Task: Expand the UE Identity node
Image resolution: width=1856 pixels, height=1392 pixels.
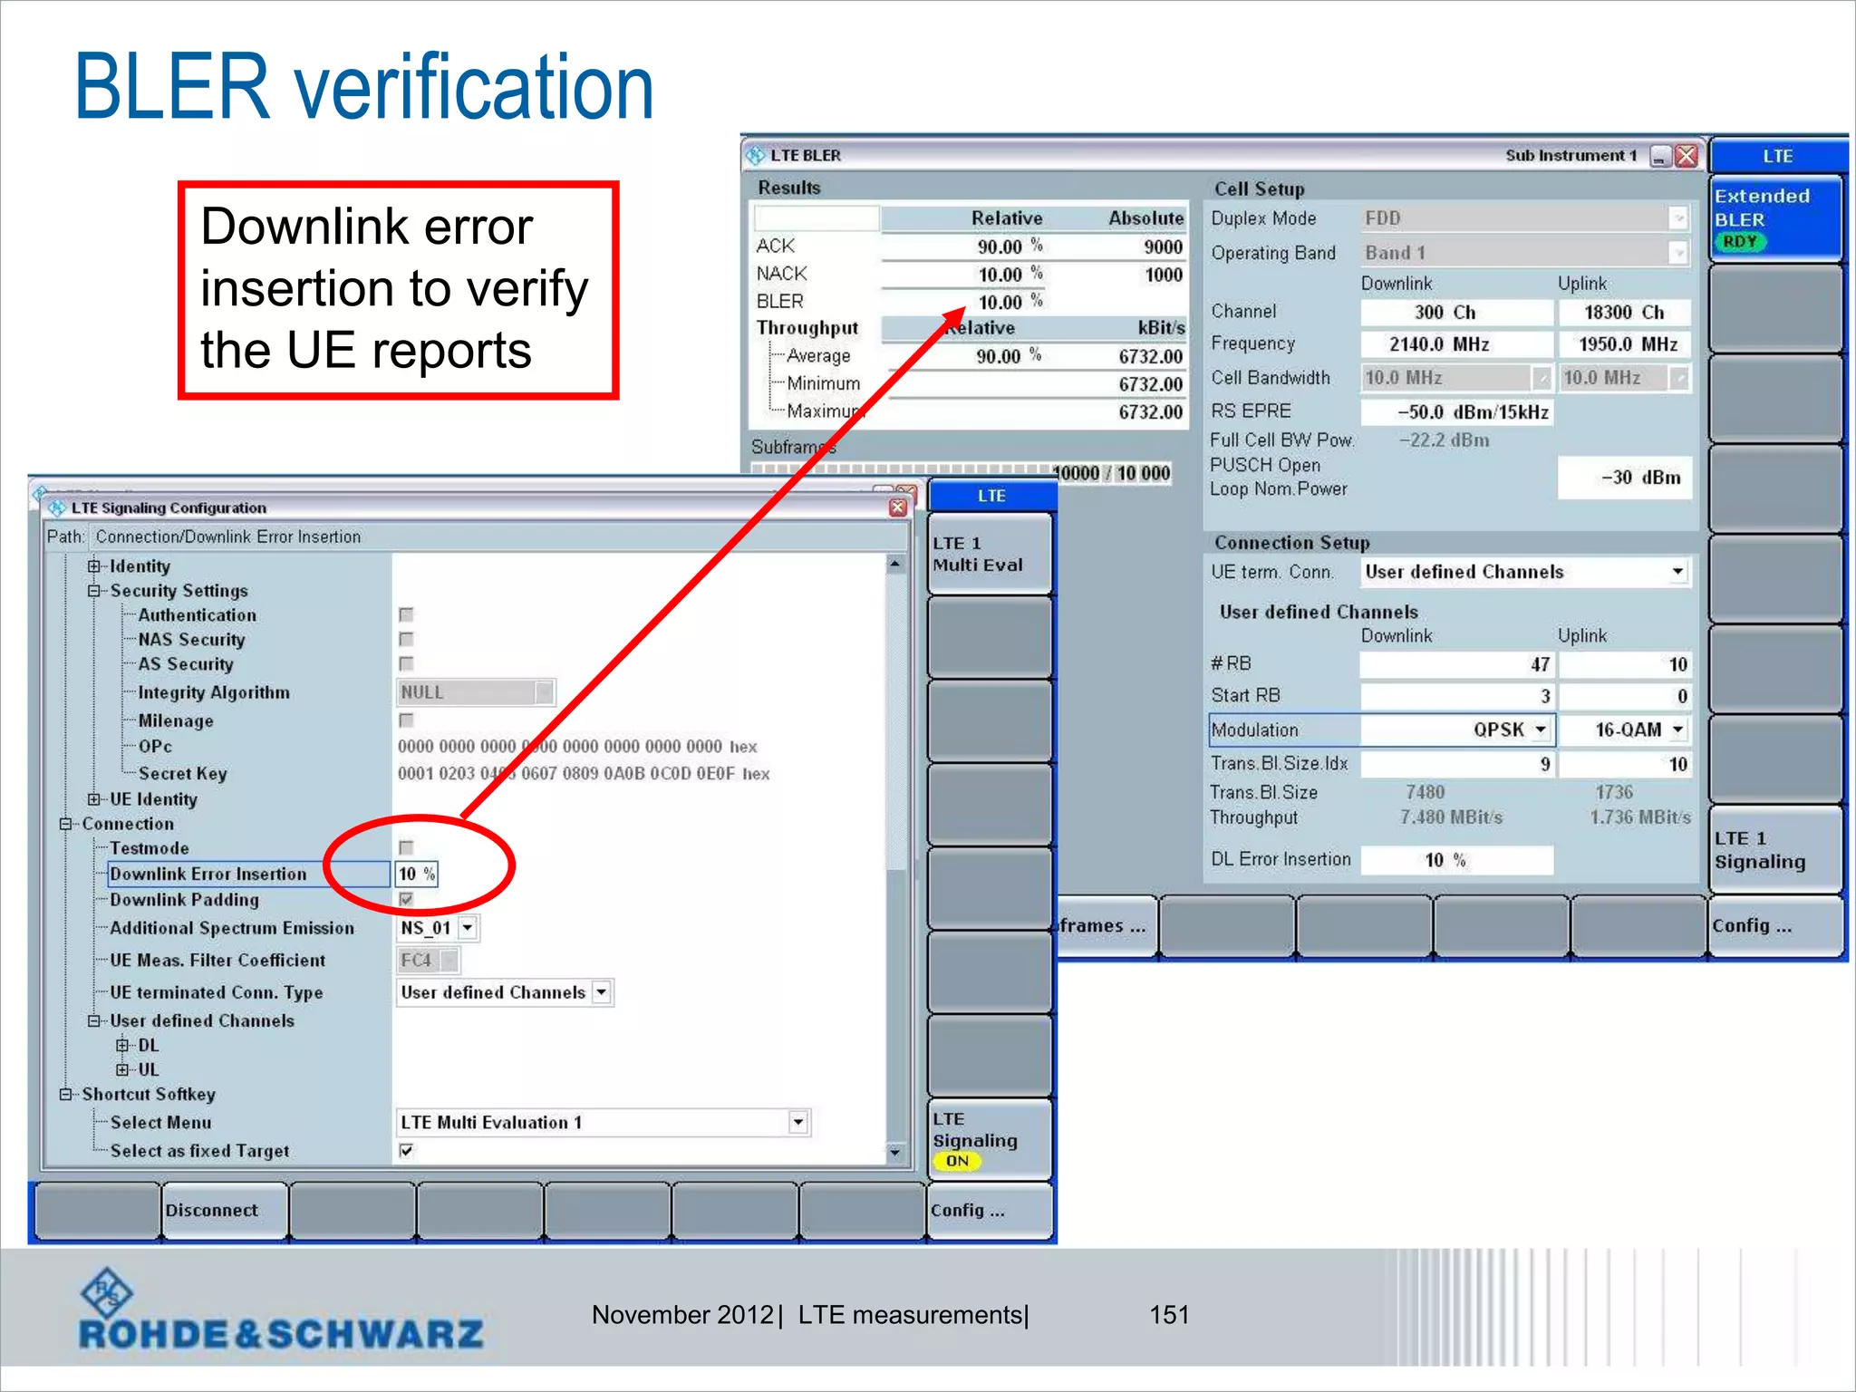Action: 94,799
